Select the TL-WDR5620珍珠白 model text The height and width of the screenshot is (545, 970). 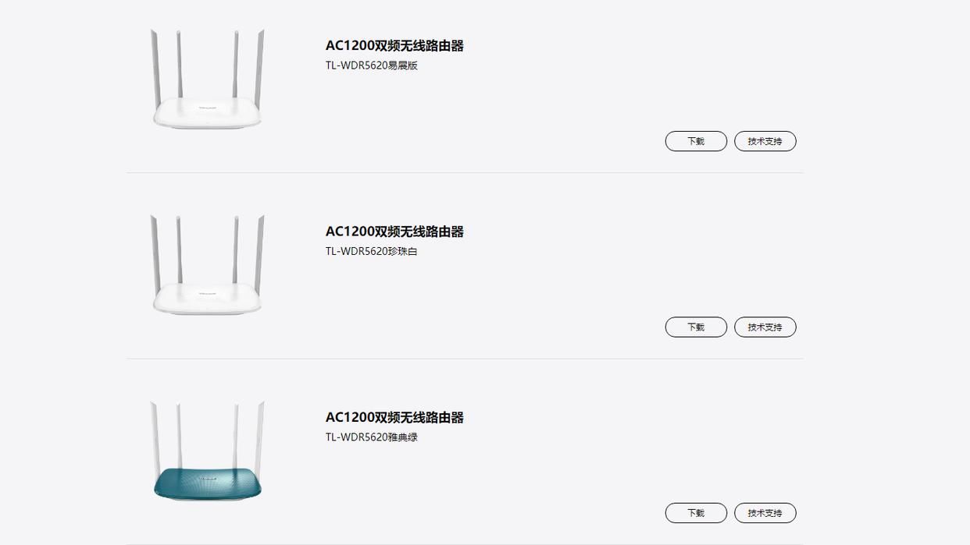372,251
